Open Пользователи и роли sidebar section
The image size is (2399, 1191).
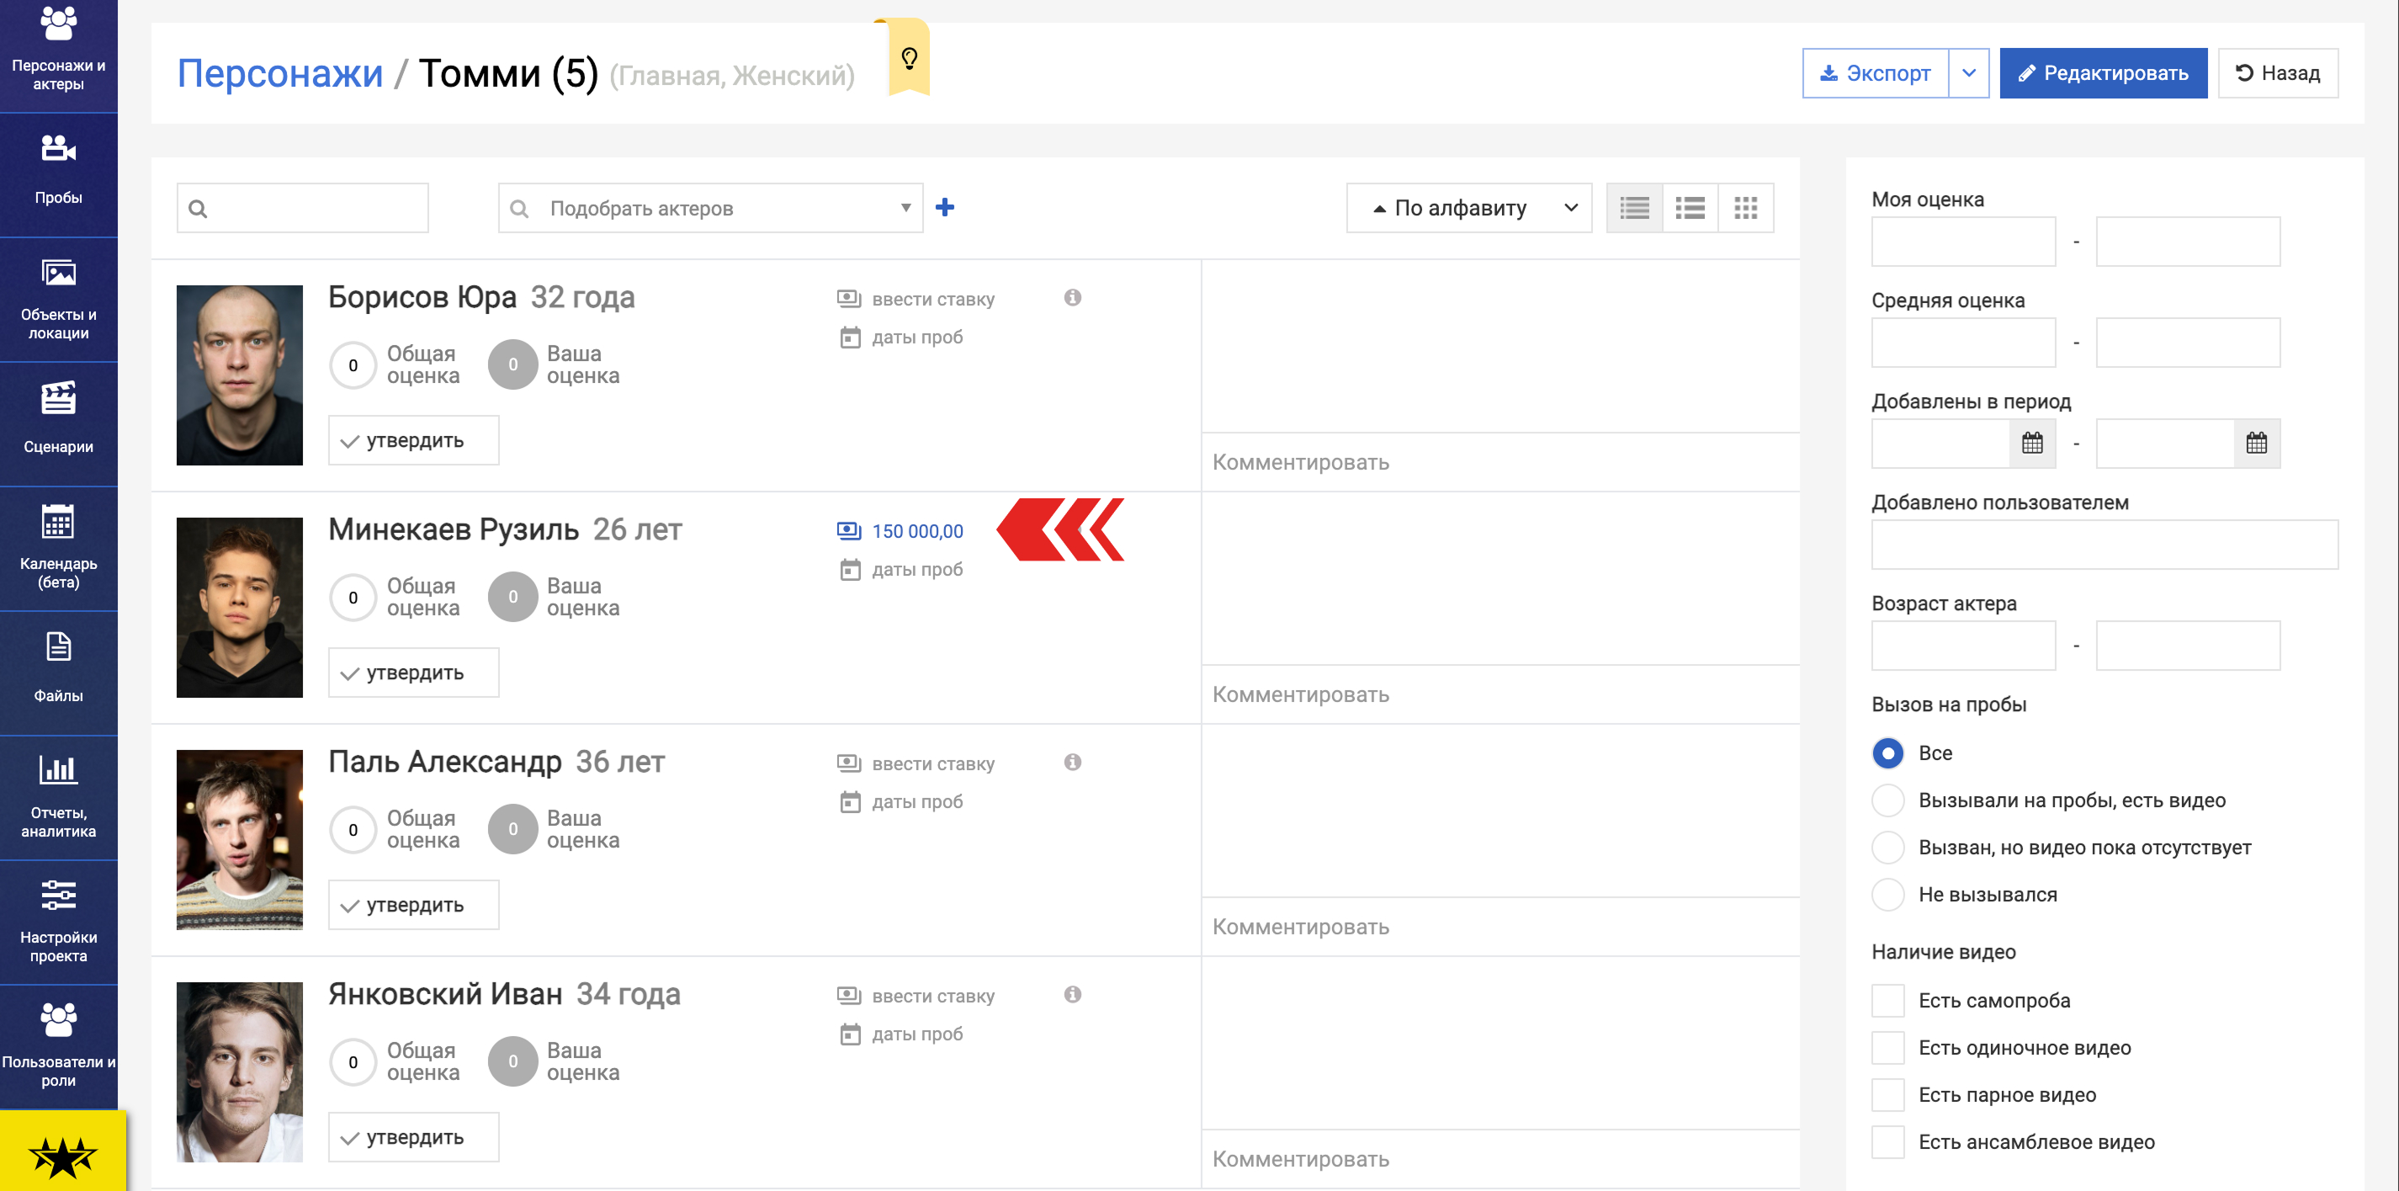(59, 1047)
